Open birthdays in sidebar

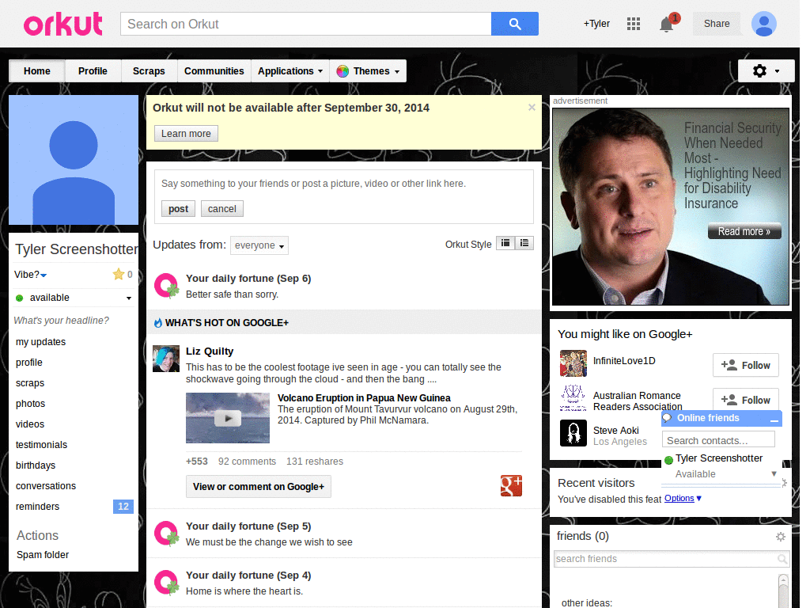(36, 465)
